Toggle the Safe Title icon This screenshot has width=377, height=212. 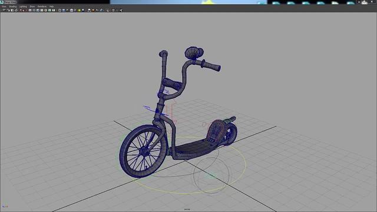click(x=54, y=11)
